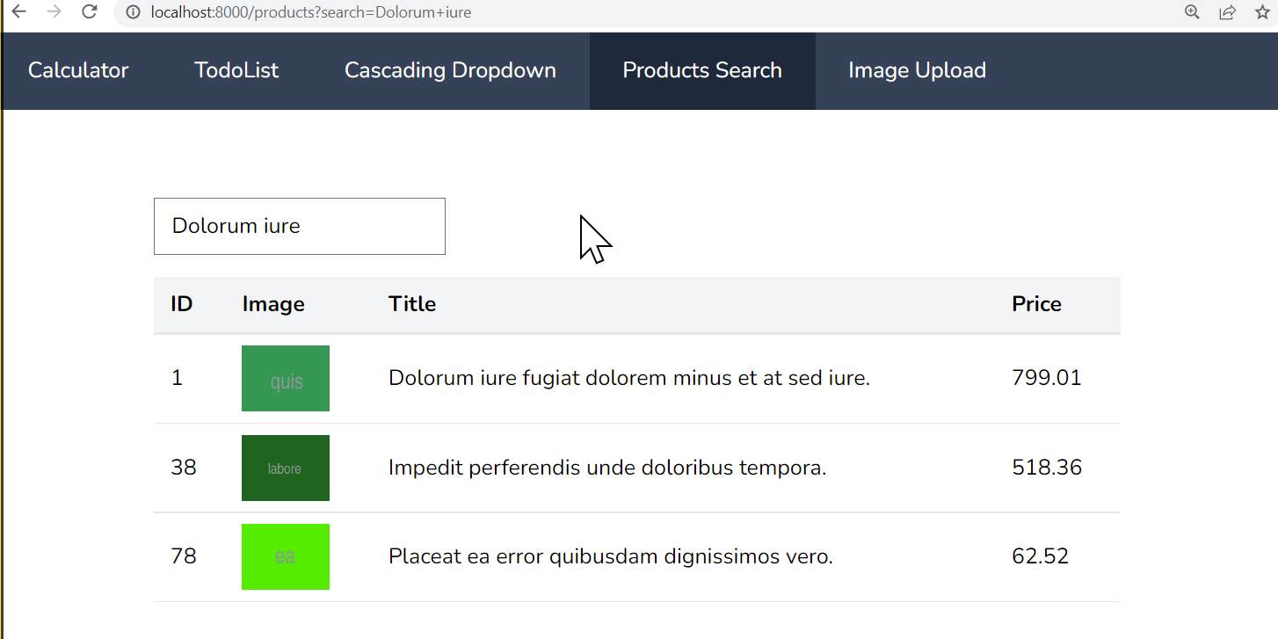
Task: Click the dark green 'labore' image
Action: [x=286, y=468]
